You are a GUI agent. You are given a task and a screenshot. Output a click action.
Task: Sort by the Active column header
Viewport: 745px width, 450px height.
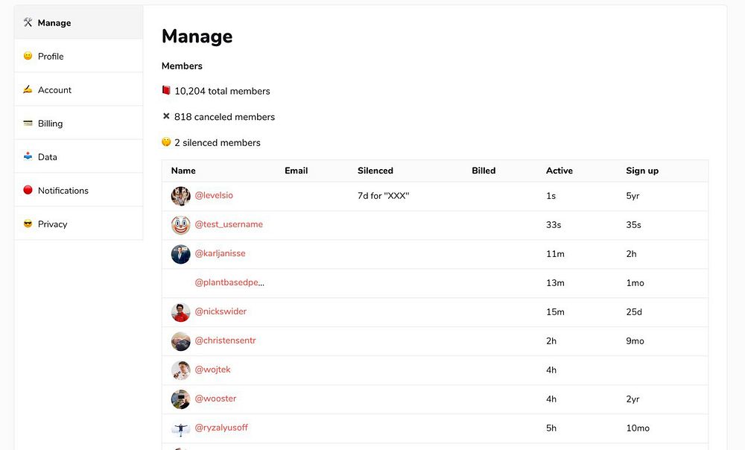pyautogui.click(x=559, y=171)
